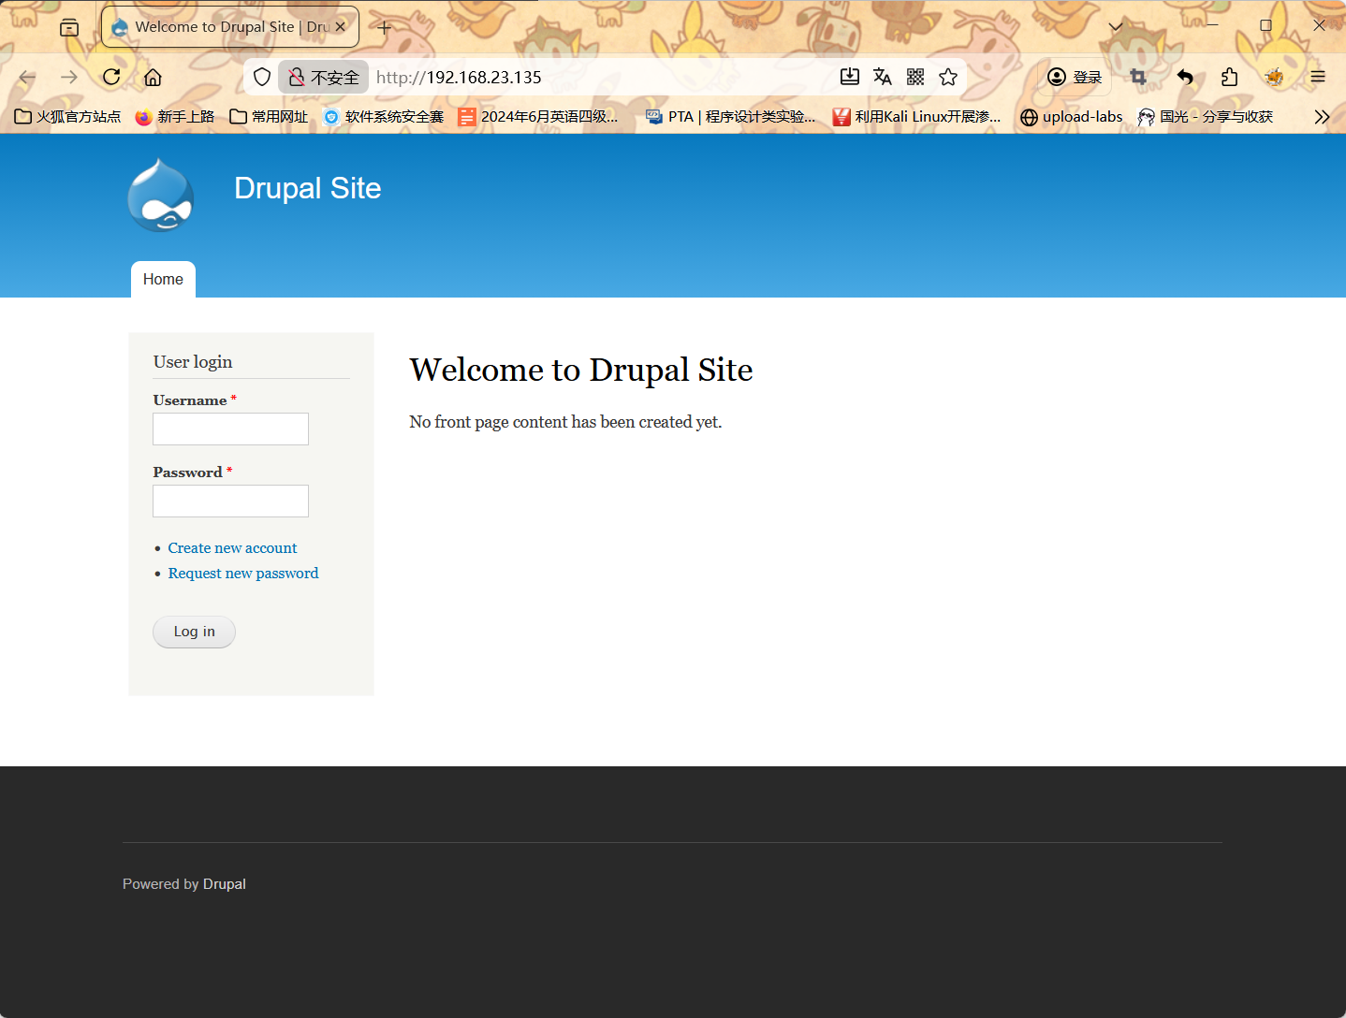Focus the Username input field

coord(230,429)
